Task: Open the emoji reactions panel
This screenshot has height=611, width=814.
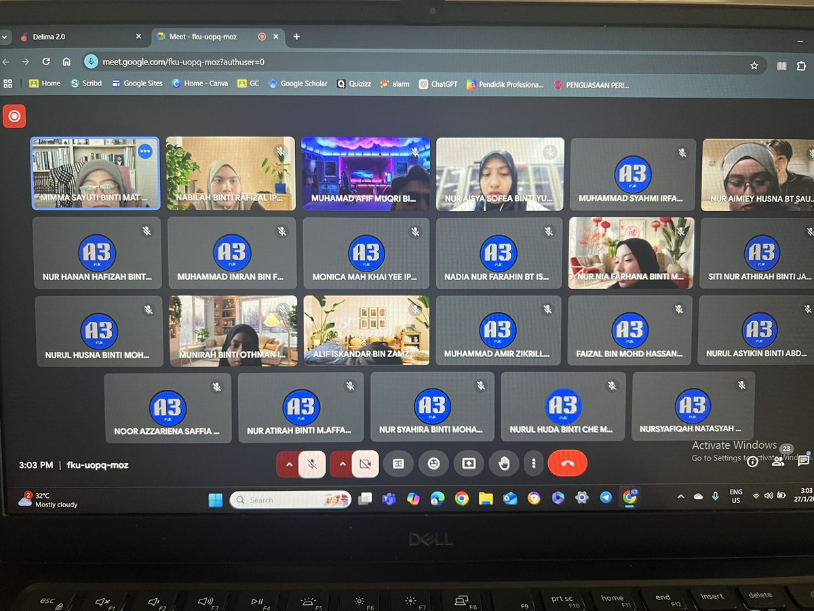Action: click(433, 464)
